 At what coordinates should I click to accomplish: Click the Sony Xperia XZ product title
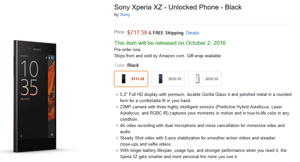[178, 7]
